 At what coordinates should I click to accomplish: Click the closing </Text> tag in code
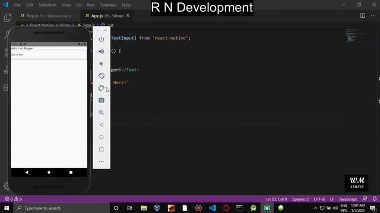pos(130,70)
